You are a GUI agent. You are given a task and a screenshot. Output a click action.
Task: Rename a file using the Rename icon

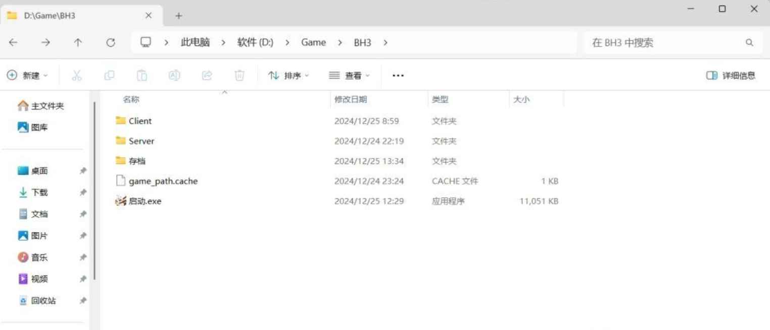[174, 75]
